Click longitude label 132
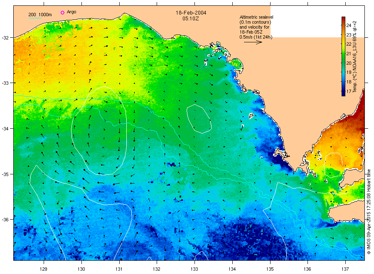 (x=157, y=269)
